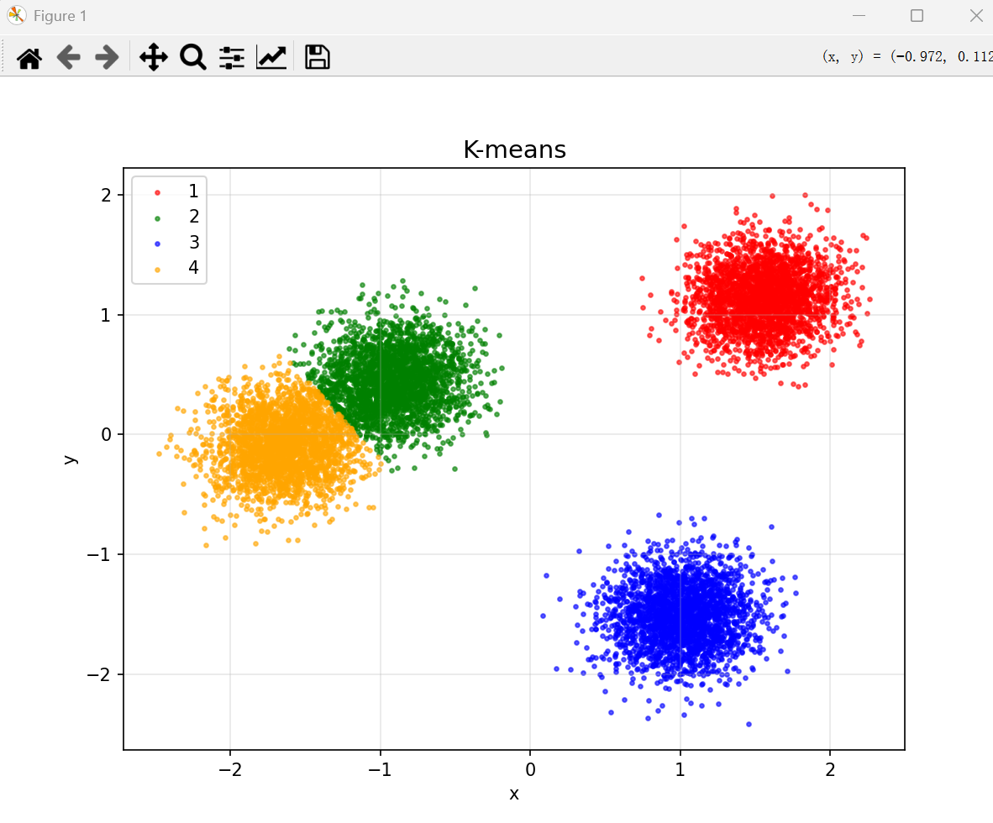
Task: Click the Home reset view icon
Action: [x=29, y=58]
